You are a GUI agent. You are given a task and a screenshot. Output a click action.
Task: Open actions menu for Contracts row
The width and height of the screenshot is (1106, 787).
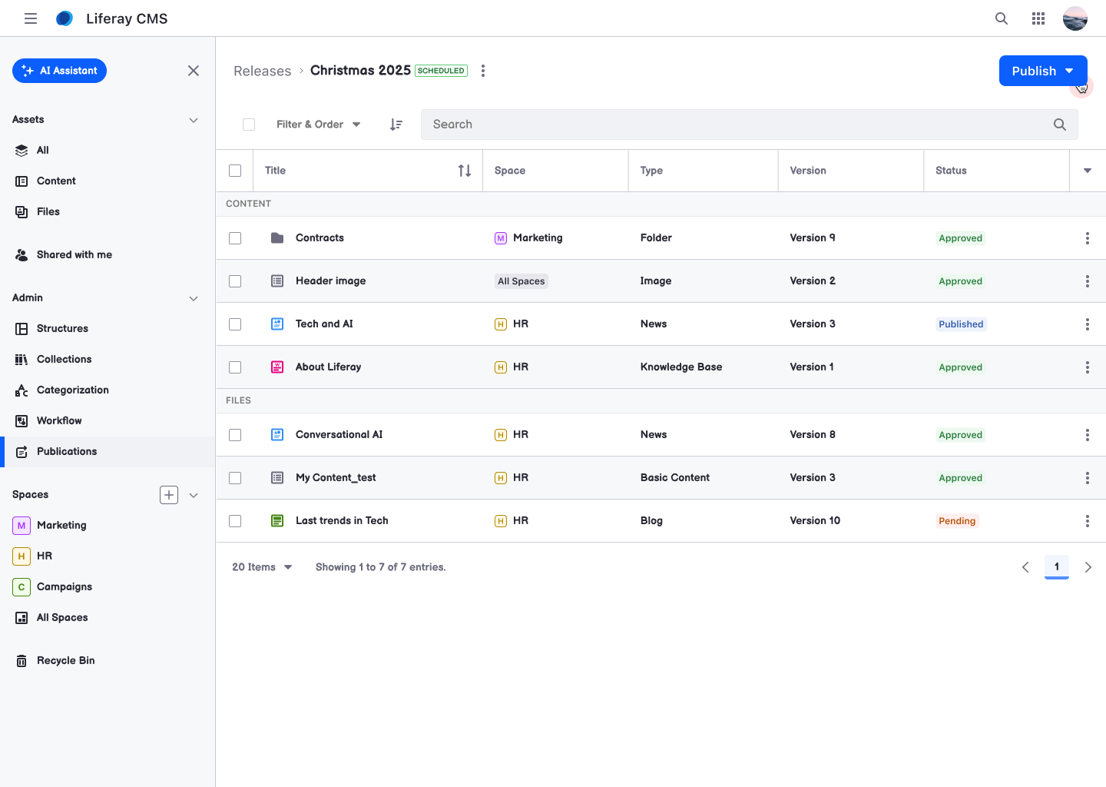(1087, 238)
